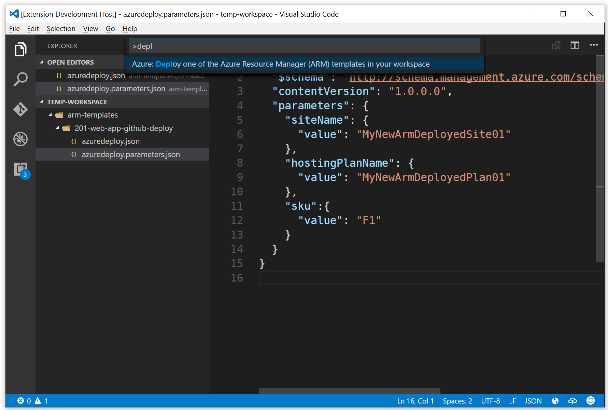Click the "MyNewArmDeployedSite01" value
The height and width of the screenshot is (410, 608).
pyautogui.click(x=433, y=134)
